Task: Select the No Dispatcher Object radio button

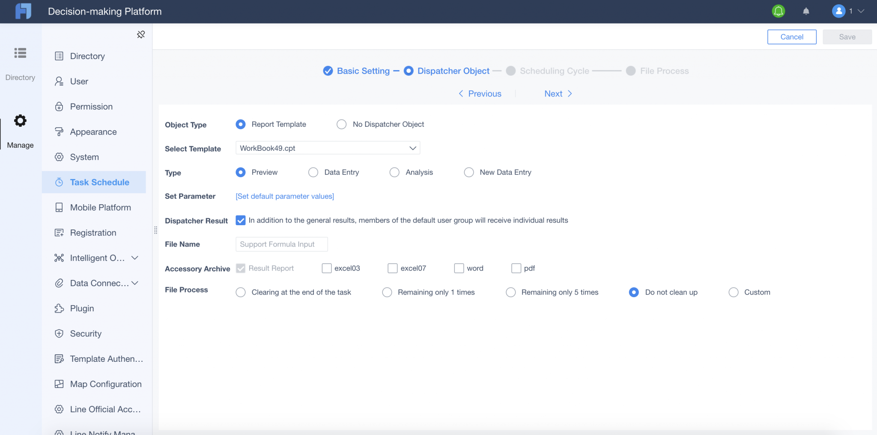Action: point(341,124)
